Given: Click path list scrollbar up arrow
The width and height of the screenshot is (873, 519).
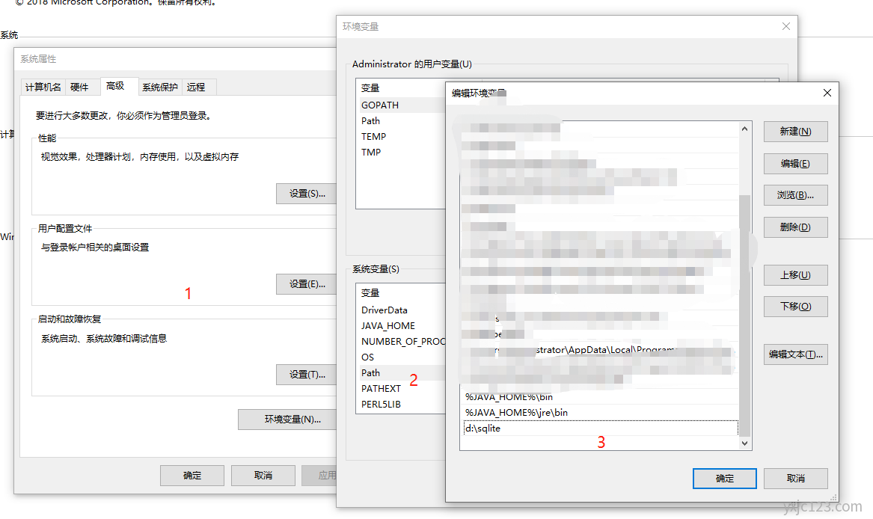Looking at the screenshot, I should coord(744,129).
